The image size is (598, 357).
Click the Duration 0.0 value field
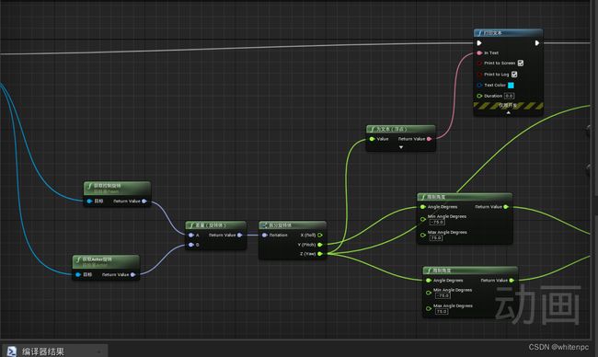click(509, 96)
